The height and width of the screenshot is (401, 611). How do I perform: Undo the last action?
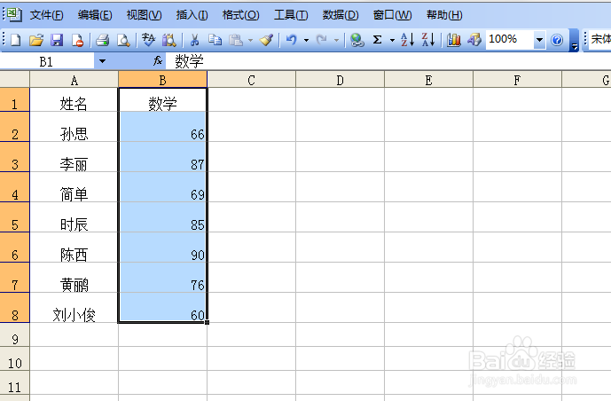[x=292, y=40]
